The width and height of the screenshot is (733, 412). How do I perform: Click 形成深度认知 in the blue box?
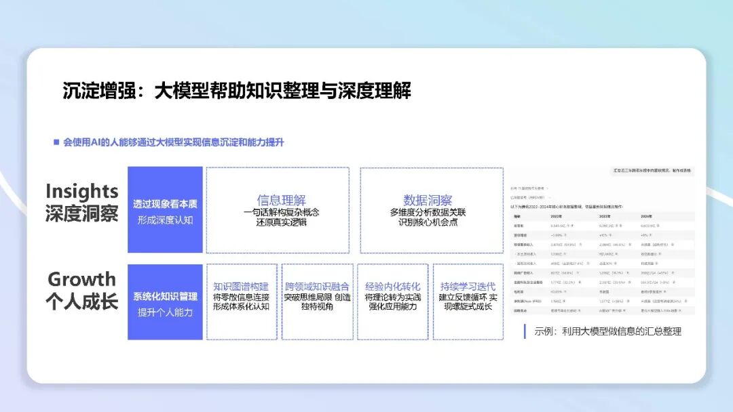(165, 220)
